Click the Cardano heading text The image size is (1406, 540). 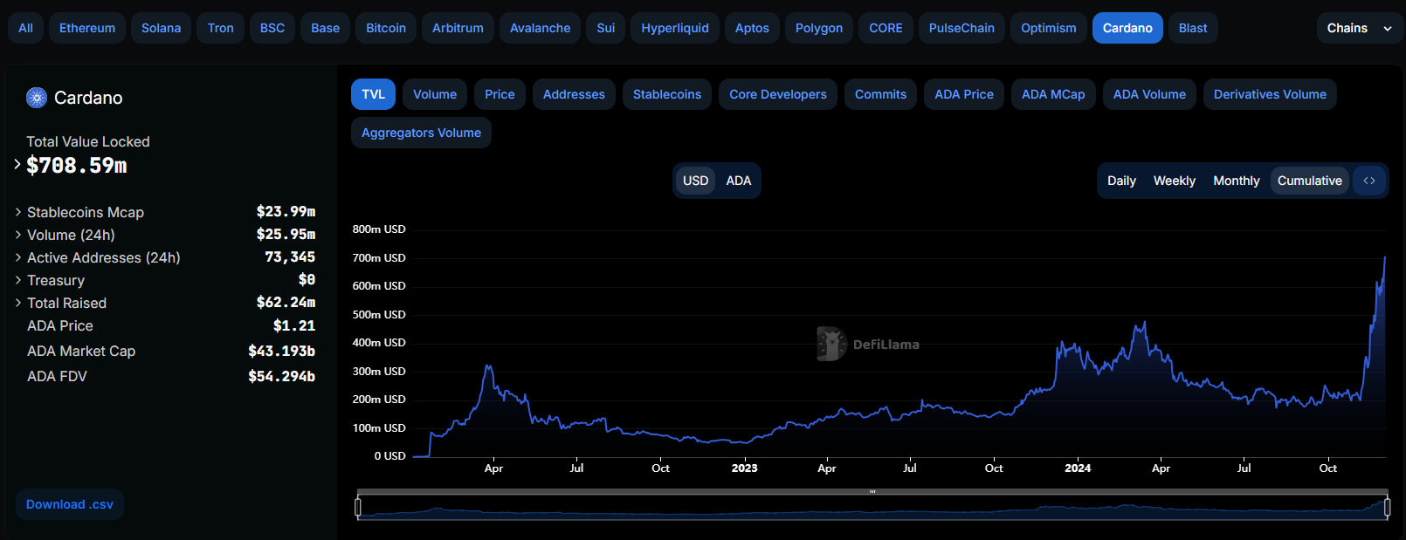click(x=88, y=98)
